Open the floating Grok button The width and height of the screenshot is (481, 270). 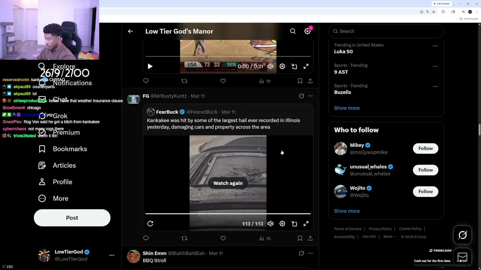click(463, 235)
